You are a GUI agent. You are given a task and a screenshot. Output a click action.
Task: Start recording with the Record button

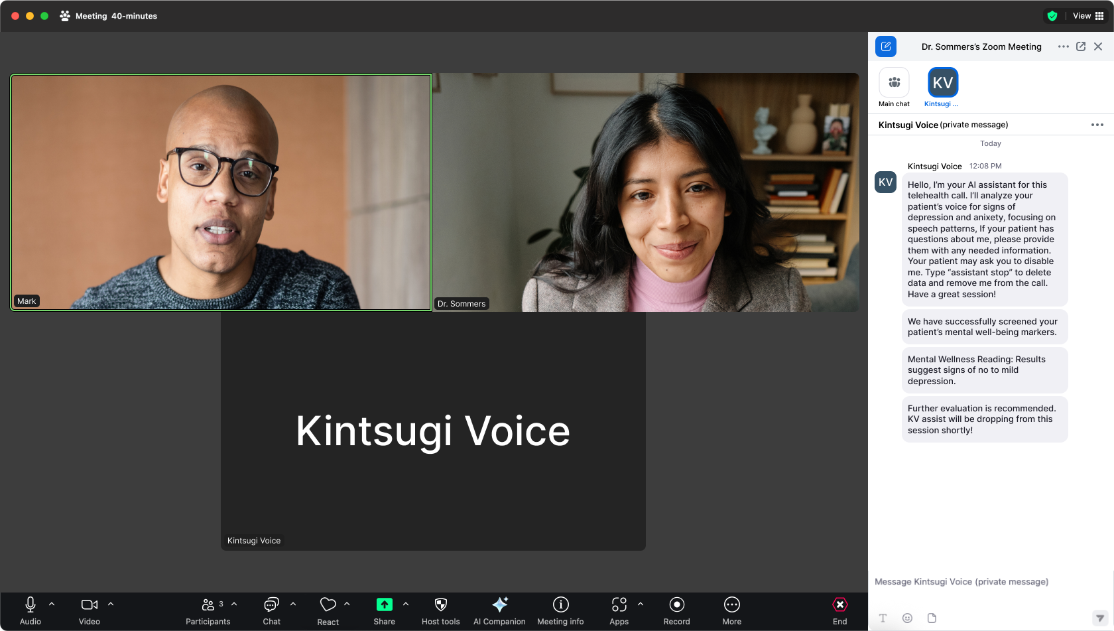pyautogui.click(x=677, y=611)
